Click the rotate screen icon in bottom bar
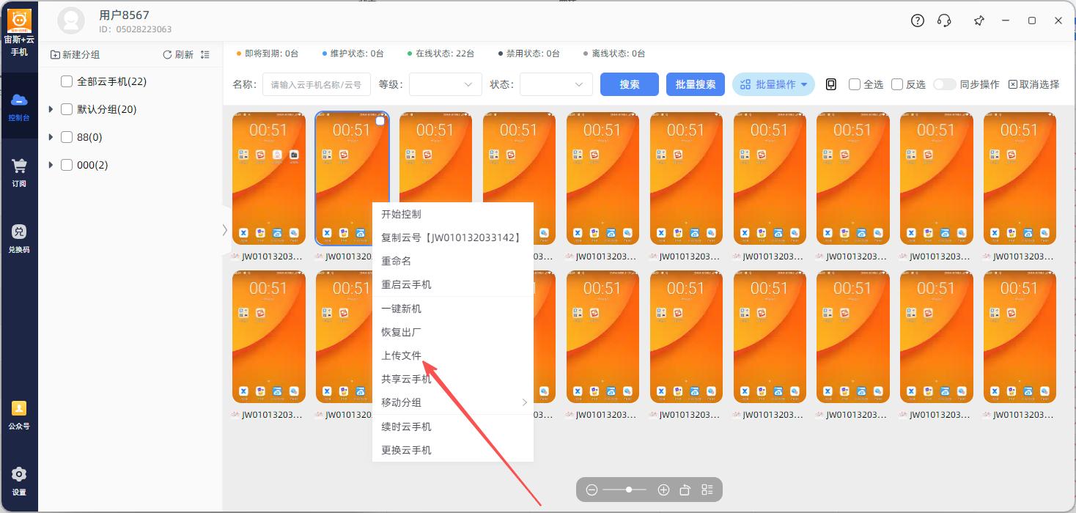 coord(685,490)
